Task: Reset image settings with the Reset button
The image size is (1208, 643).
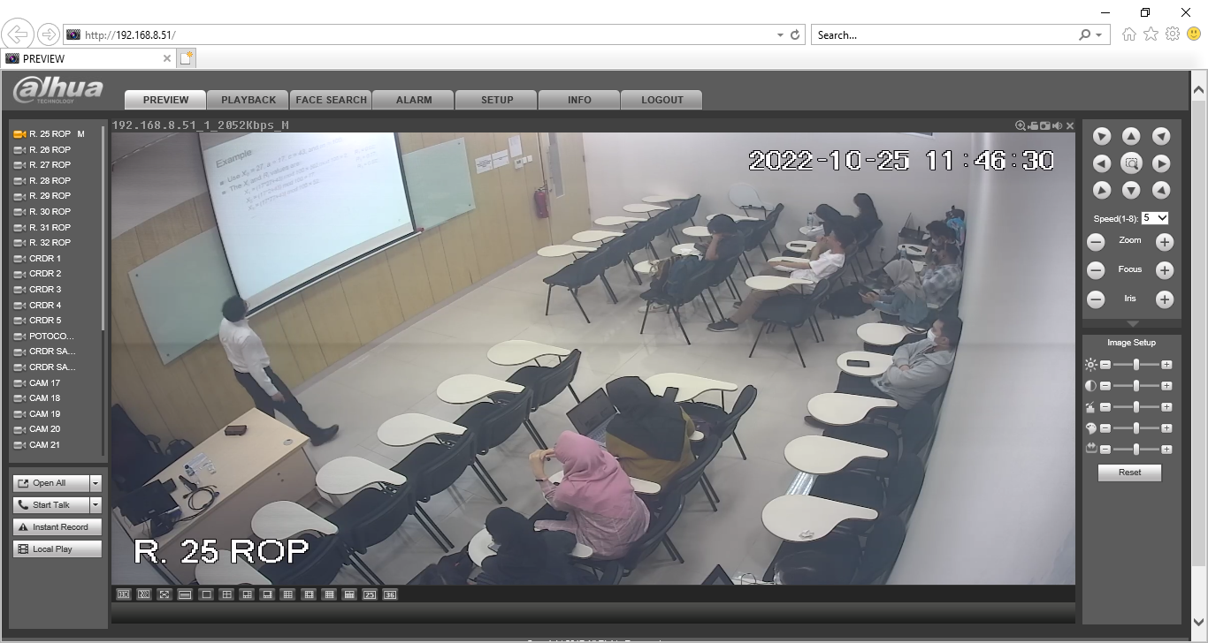Action: pos(1129,473)
